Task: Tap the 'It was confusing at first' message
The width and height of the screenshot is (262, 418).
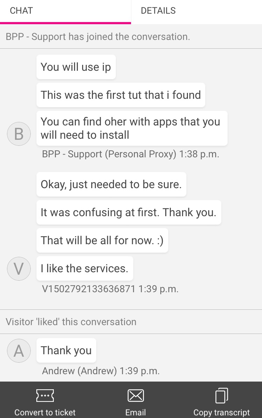Action: click(x=129, y=212)
